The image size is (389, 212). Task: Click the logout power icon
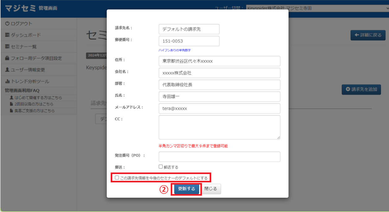[7, 24]
